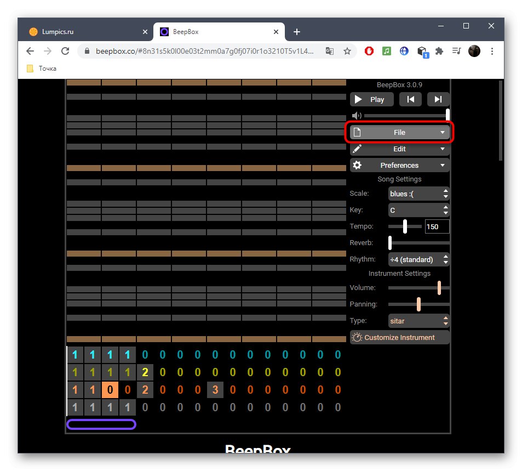Bookmark page with star icon
The height and width of the screenshot is (471, 522).
coord(347,51)
